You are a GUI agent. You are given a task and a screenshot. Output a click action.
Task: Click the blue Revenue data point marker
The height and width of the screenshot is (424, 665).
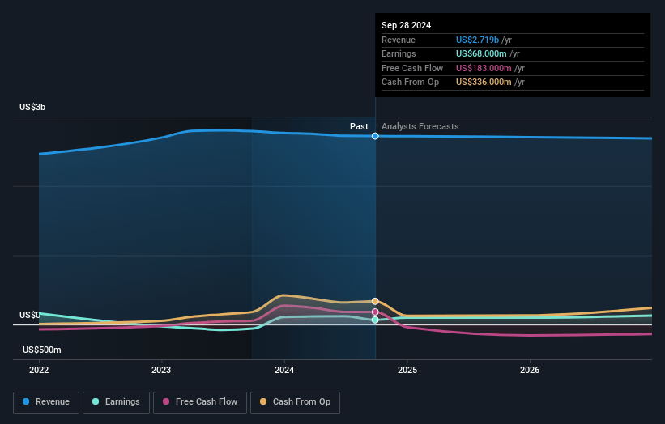pos(375,136)
